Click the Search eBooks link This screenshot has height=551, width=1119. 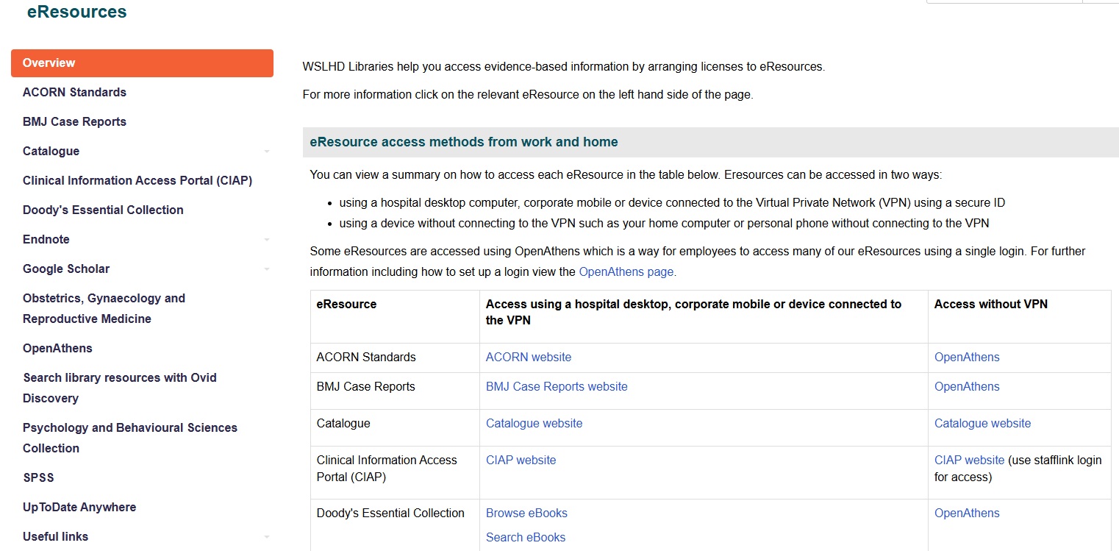pos(525,537)
